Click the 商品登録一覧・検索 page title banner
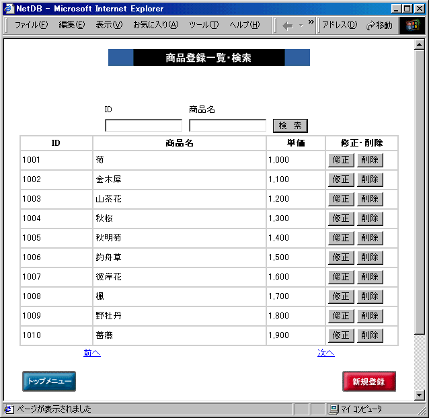The height and width of the screenshot is (418, 429). click(209, 57)
